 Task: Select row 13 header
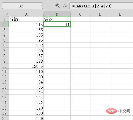4,82
